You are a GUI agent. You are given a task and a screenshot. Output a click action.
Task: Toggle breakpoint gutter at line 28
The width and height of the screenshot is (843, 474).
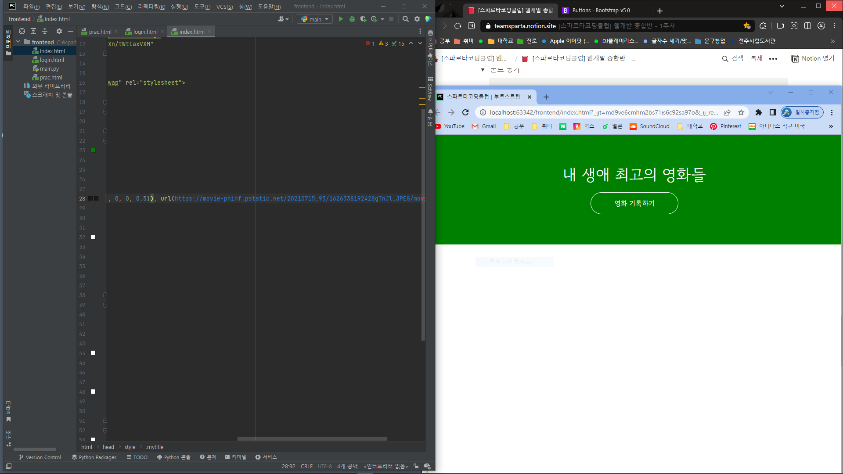(x=82, y=198)
